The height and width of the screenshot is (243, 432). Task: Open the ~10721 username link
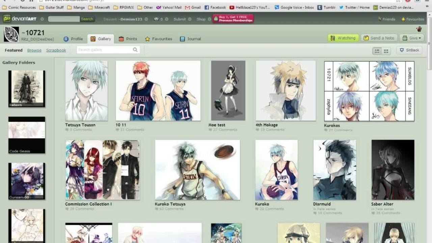pos(33,33)
